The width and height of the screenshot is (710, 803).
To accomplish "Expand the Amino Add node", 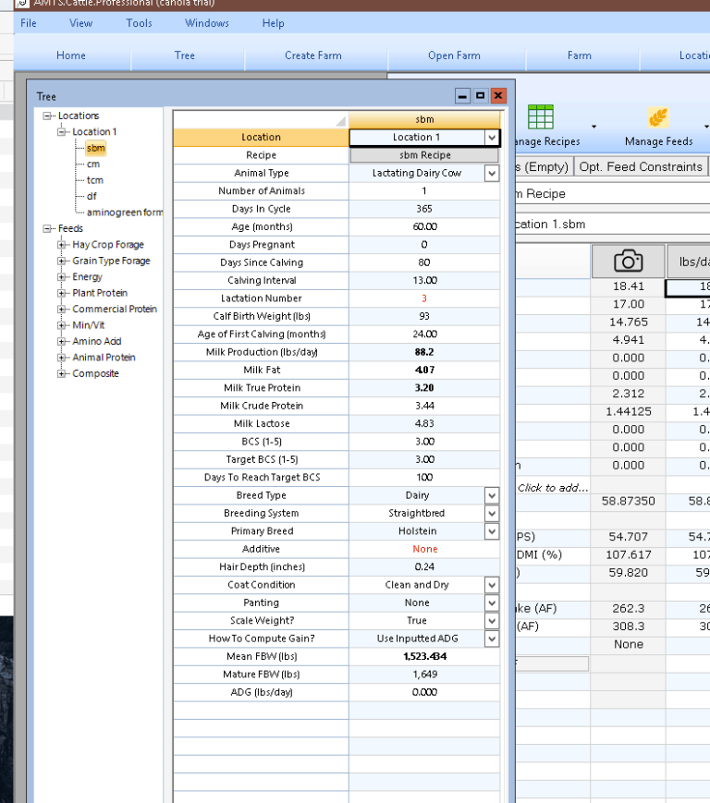I will click(x=61, y=342).
